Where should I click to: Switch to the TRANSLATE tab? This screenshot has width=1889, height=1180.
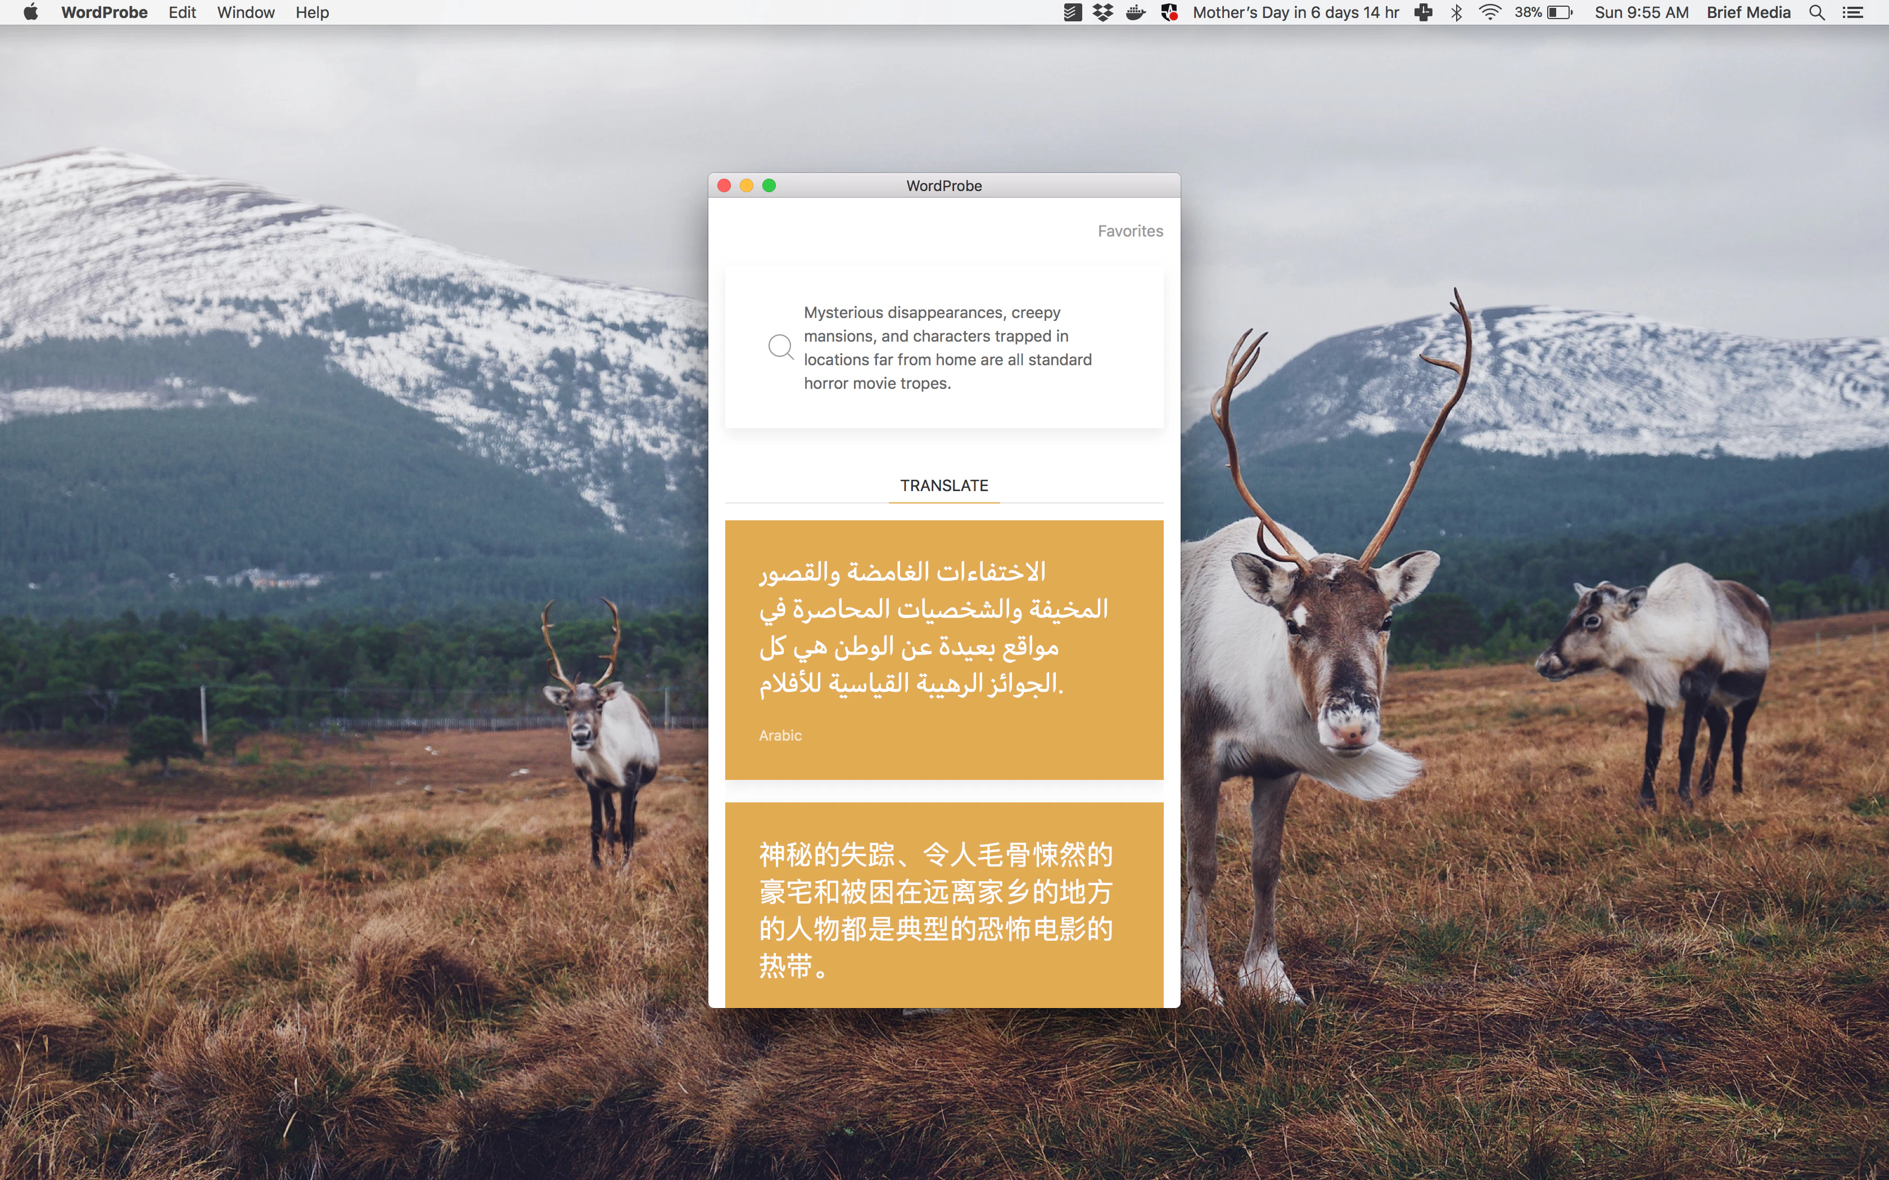(944, 484)
